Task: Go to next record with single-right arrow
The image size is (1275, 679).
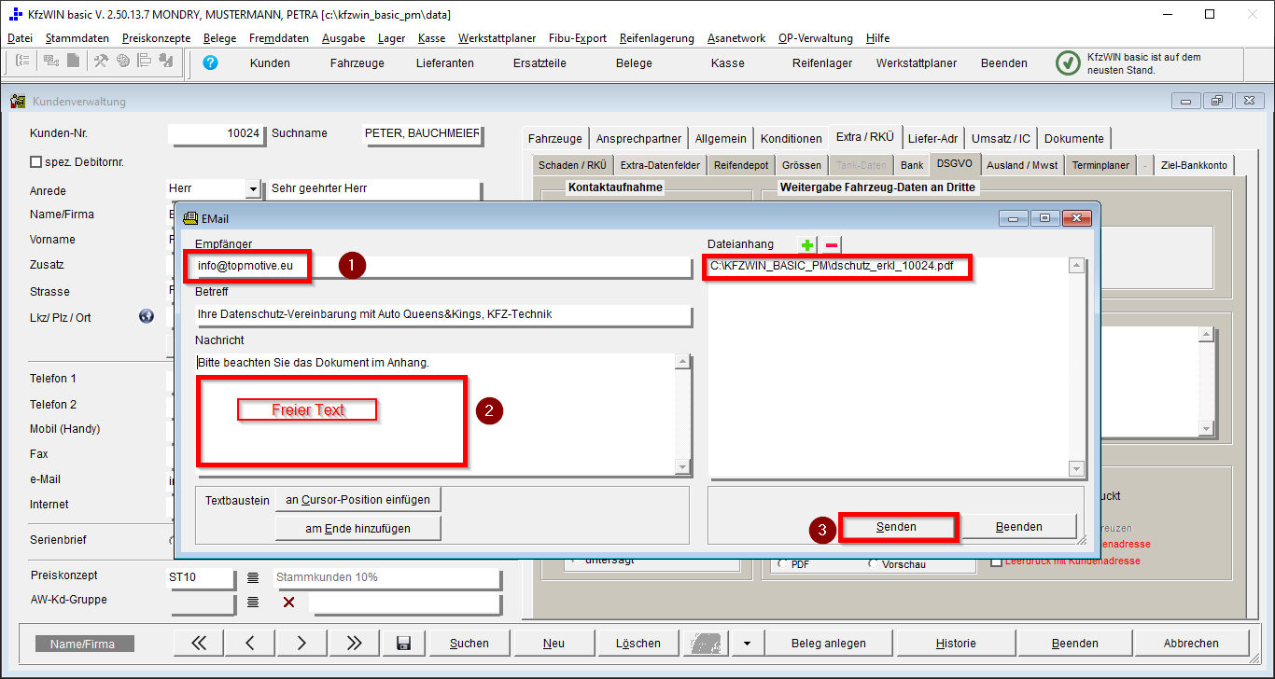Action: (301, 643)
